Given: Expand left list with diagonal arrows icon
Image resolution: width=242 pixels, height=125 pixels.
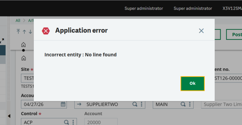Looking at the screenshot, I should [x=2, y=41].
